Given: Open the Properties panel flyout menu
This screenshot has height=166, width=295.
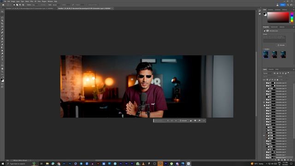Looking at the screenshot, I should coord(294,27).
